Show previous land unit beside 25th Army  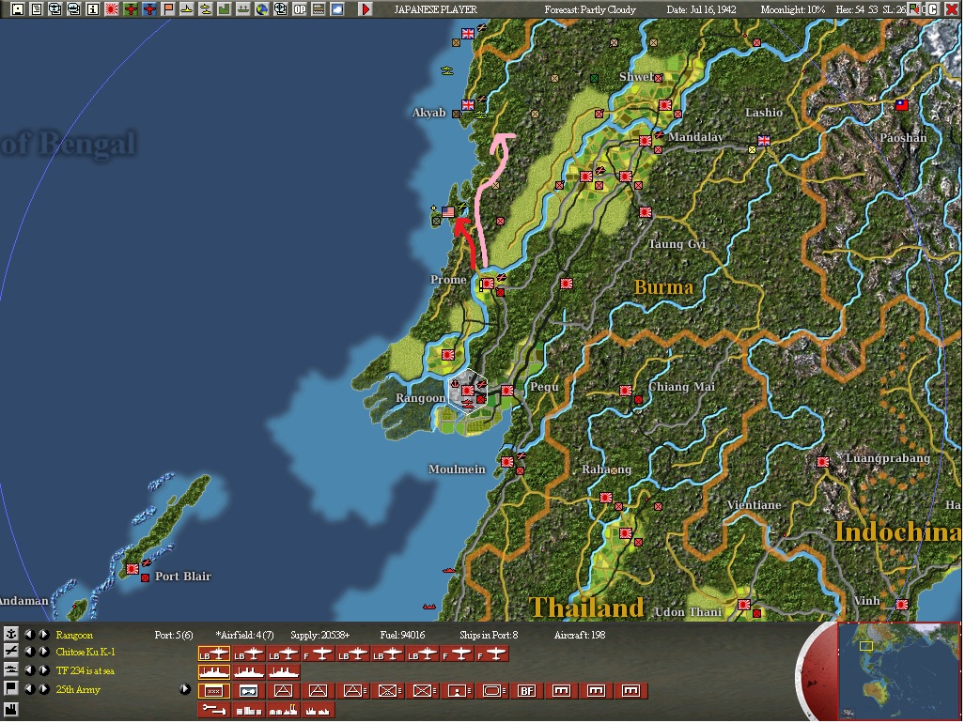pos(29,688)
